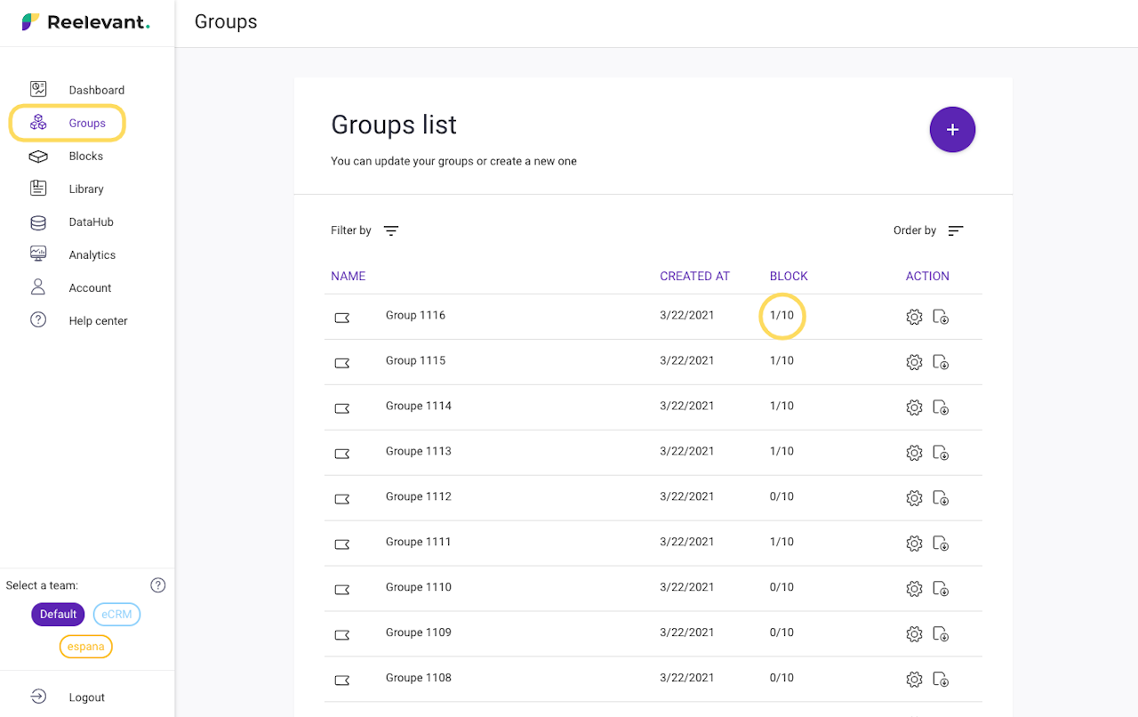Open the DataHub sidebar item
Viewport: 1138px width, 717px height.
coord(91,222)
